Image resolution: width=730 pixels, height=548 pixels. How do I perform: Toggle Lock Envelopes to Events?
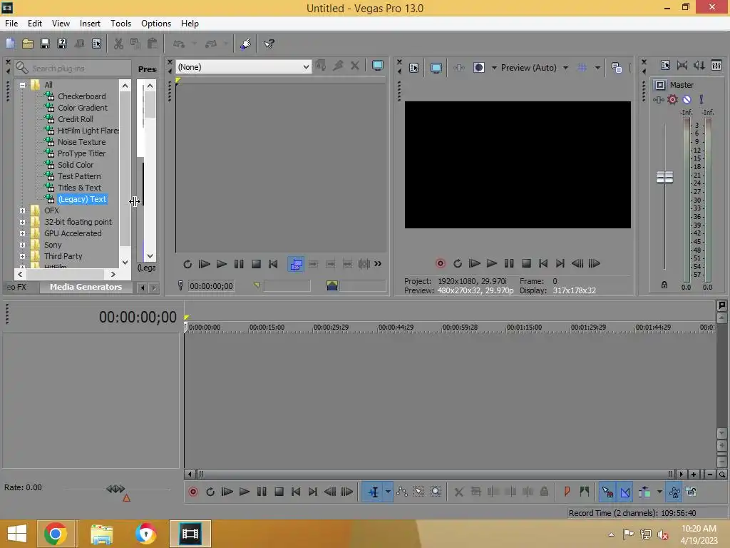coord(674,492)
